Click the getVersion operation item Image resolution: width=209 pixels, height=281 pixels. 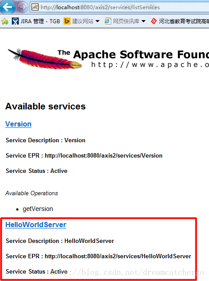[x=38, y=209]
